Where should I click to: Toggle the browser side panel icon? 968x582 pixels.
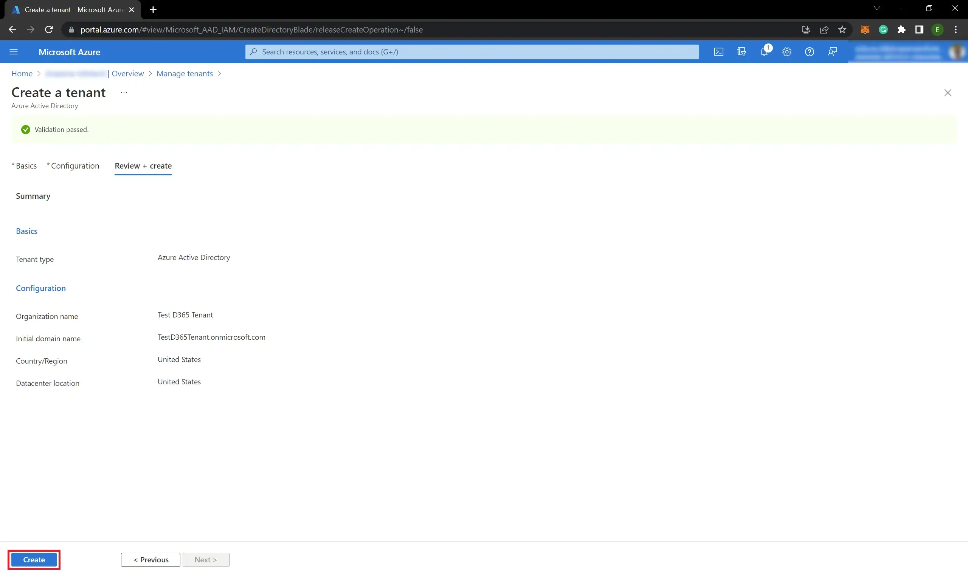click(919, 29)
